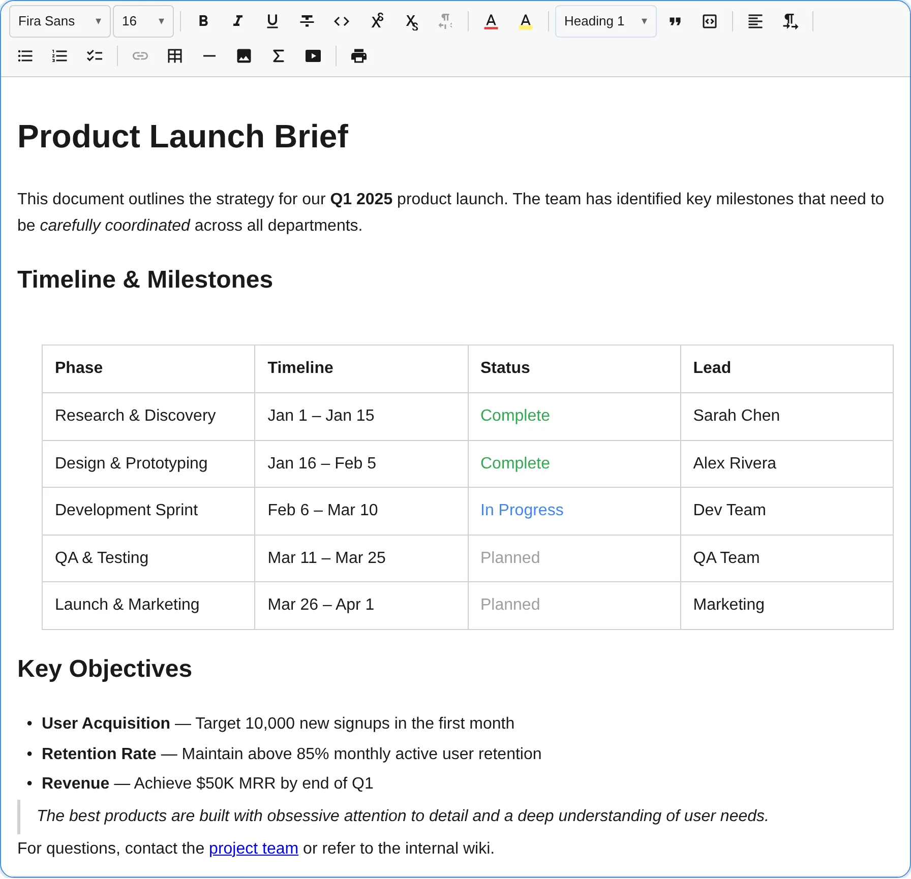This screenshot has width=911, height=879.
Task: Click the Phase column header
Action: coord(148,368)
